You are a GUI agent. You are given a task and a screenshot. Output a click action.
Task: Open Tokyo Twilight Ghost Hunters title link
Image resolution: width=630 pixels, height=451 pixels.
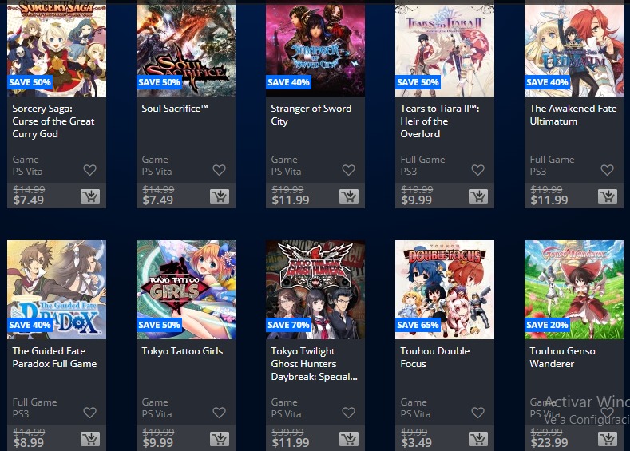pos(314,364)
